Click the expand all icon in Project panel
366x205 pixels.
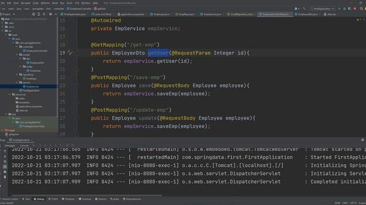click(x=39, y=14)
